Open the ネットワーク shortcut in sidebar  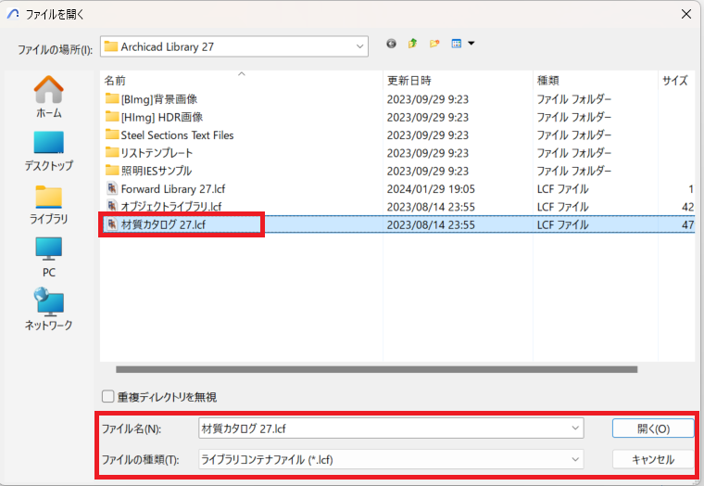click(x=48, y=310)
